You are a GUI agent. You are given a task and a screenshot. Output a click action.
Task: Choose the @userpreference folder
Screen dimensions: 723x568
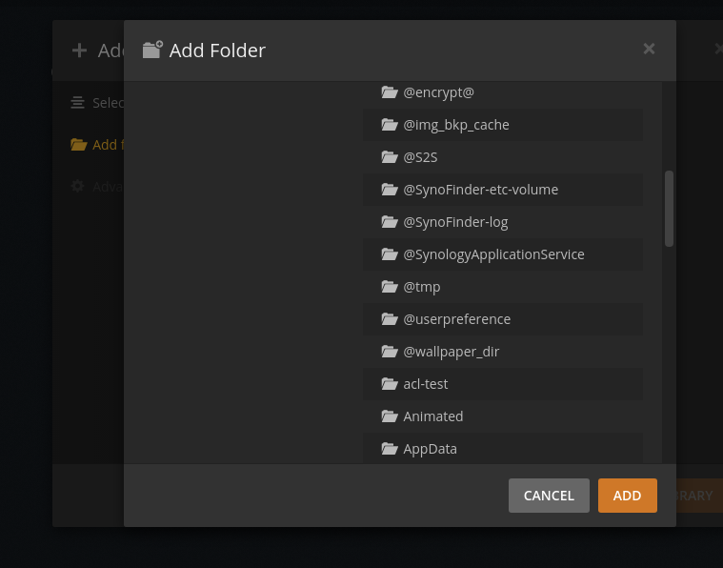456,319
